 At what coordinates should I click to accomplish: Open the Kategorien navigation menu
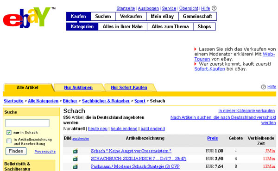[82, 26]
